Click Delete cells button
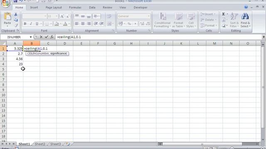The image size is (266, 149). [208, 20]
